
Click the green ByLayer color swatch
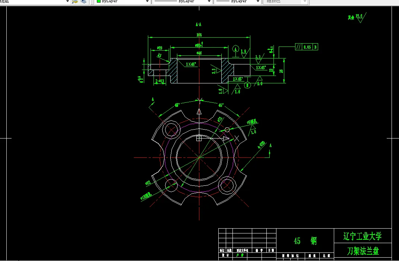click(99, 1)
